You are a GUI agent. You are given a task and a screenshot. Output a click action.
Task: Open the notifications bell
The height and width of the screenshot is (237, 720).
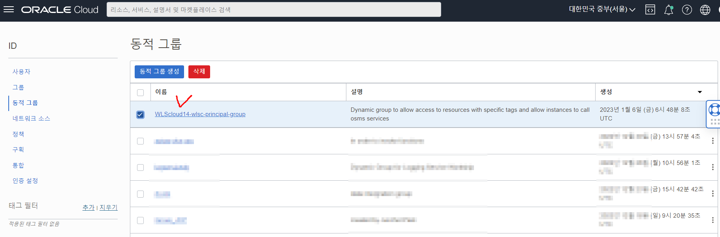[x=669, y=10]
